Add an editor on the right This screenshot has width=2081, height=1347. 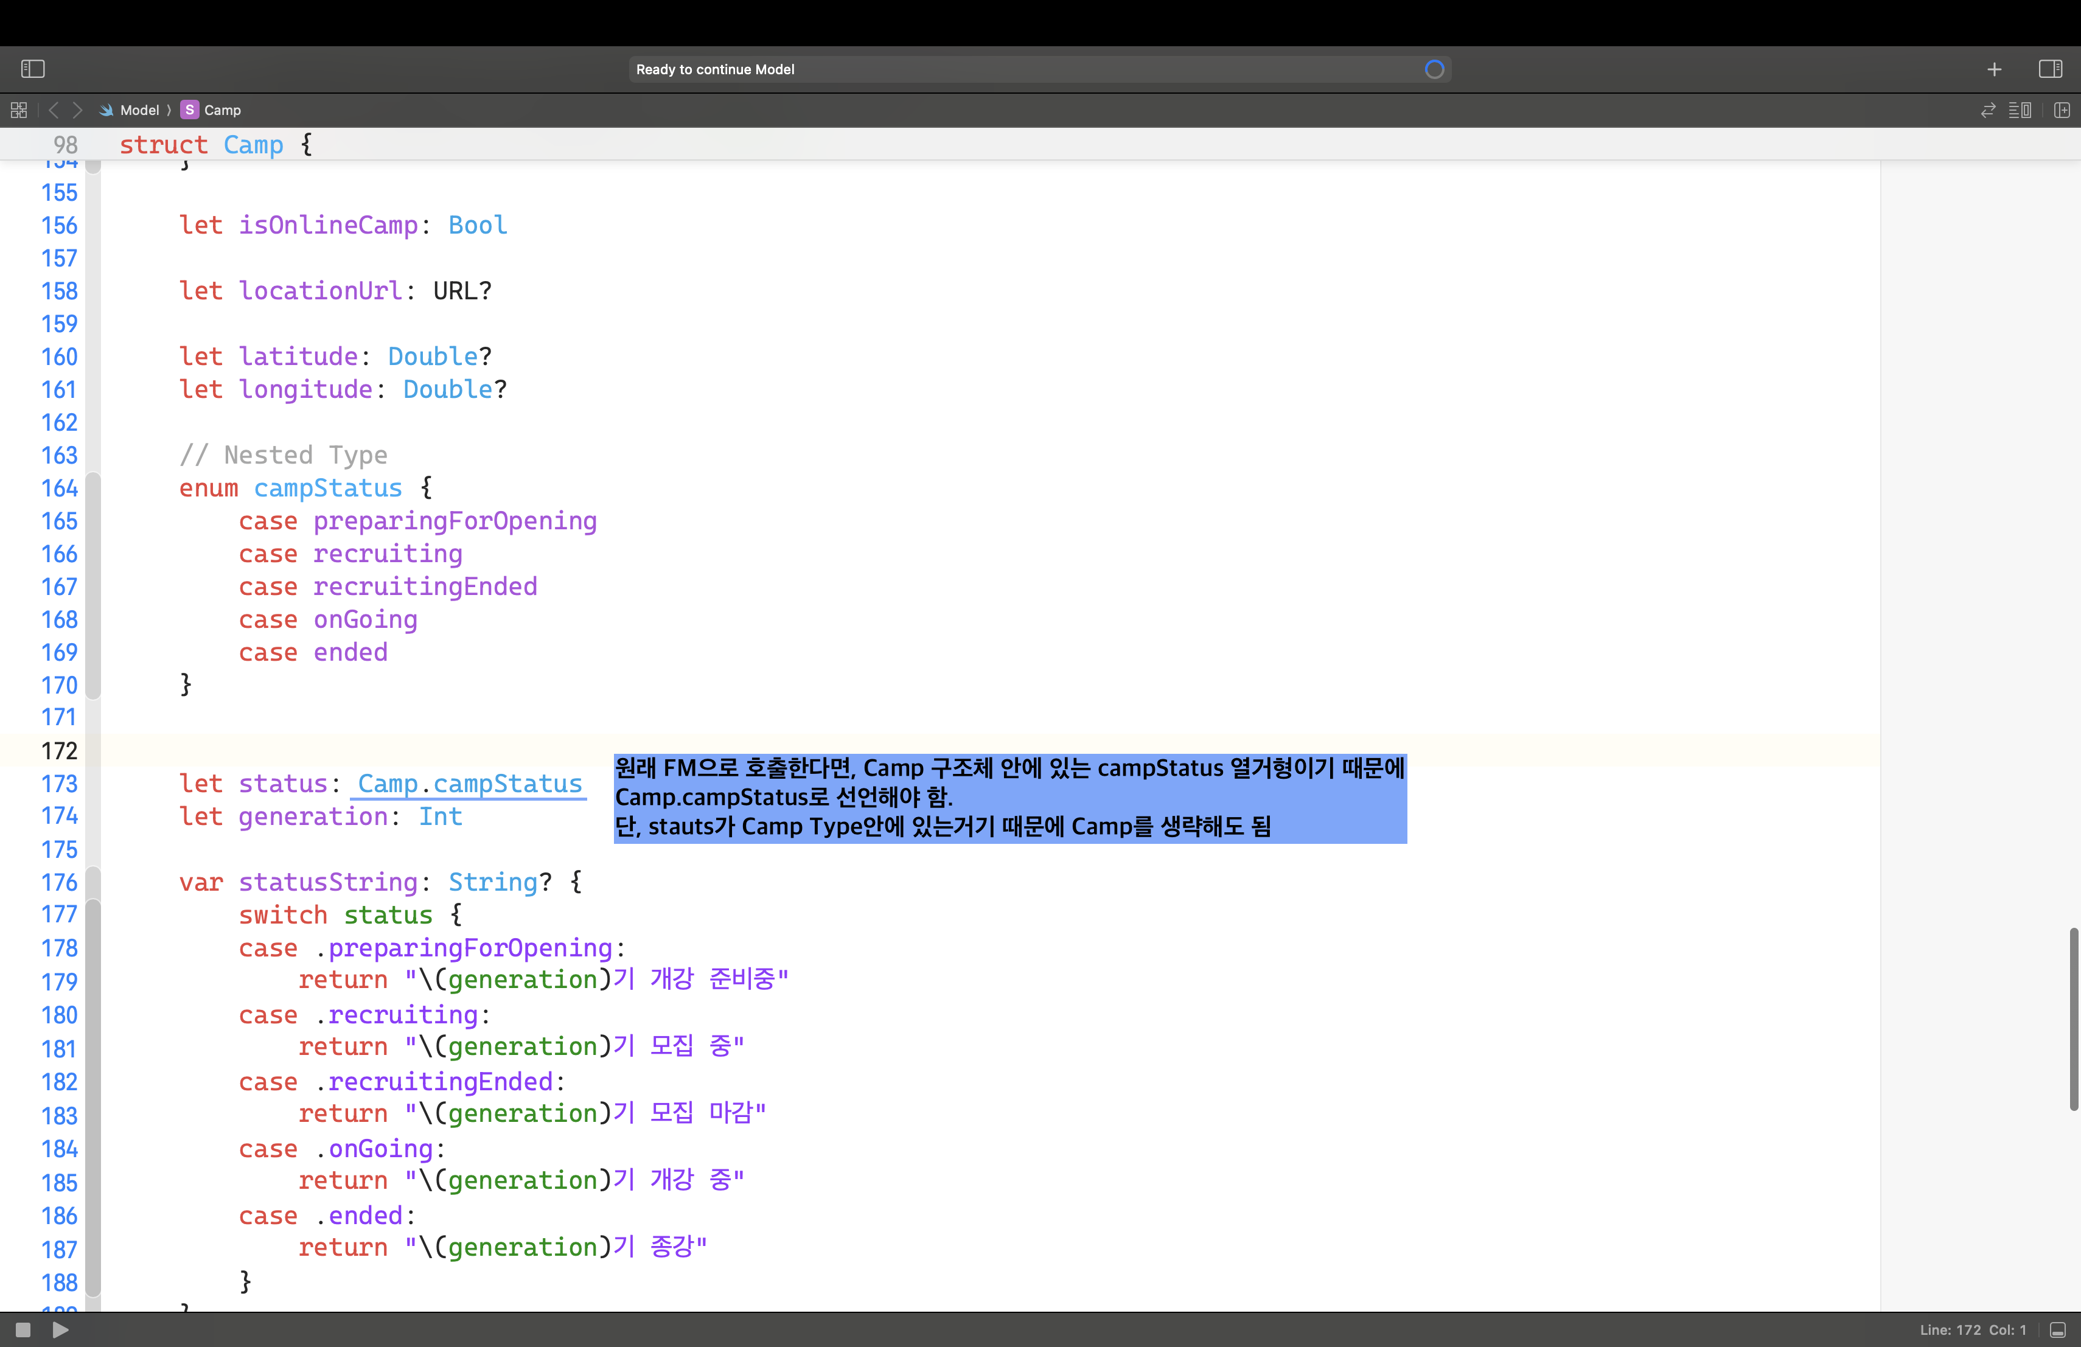pos(2062,110)
